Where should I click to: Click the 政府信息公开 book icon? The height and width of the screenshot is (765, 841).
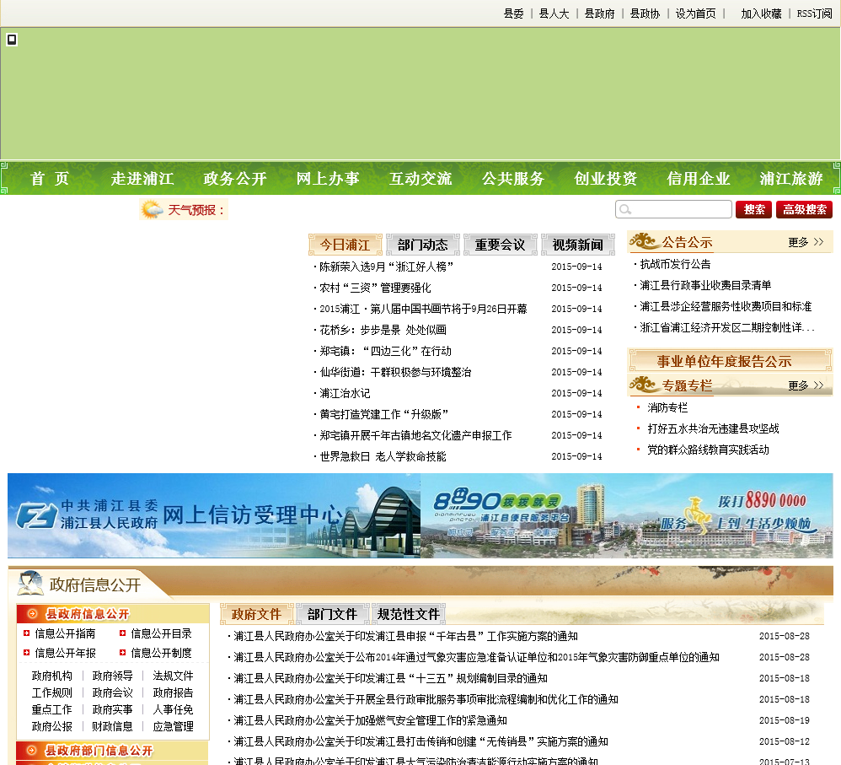click(x=30, y=583)
